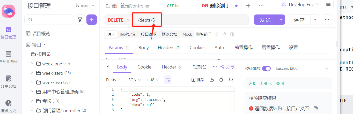Open a new tab with plus icon

(248, 6)
